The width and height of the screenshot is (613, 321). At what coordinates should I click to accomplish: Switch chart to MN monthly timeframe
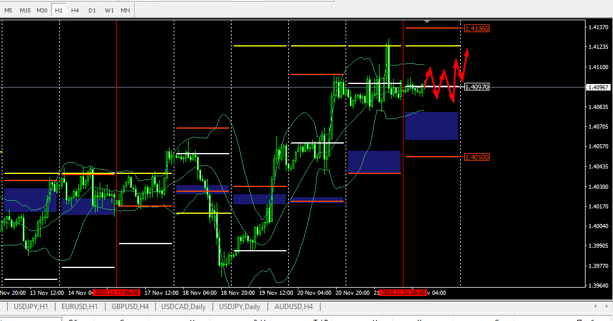coord(125,11)
